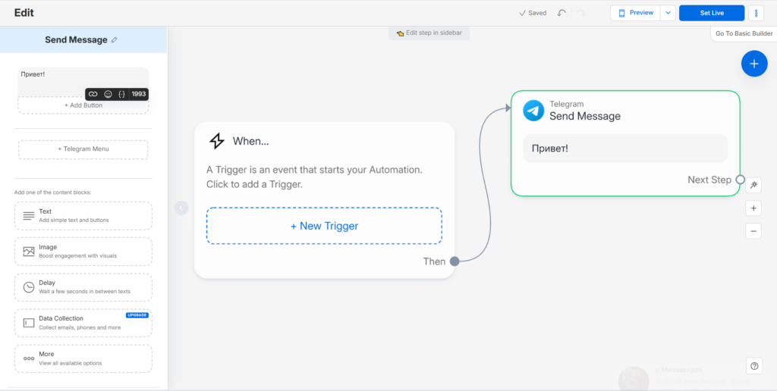Click the Then connector dot on trigger node
This screenshot has height=391, width=777.
click(455, 261)
